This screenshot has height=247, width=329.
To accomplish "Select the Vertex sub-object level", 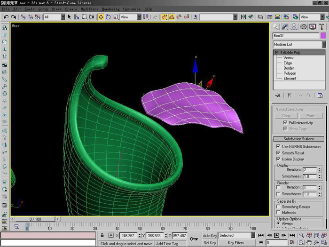I will coord(288,58).
